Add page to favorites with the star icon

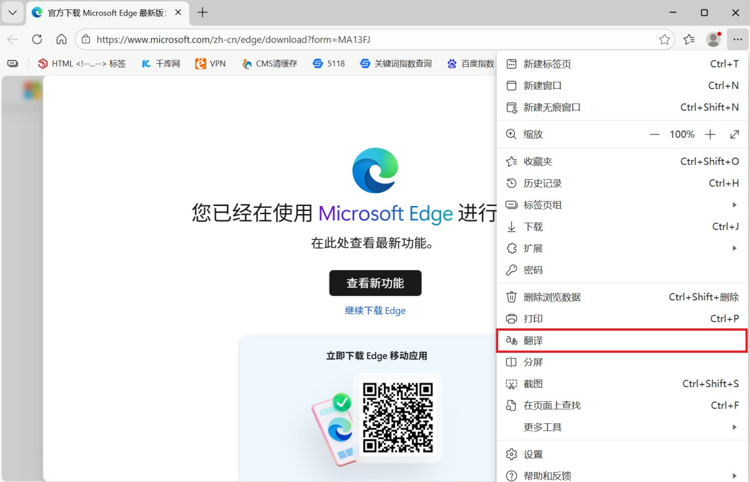(x=664, y=39)
